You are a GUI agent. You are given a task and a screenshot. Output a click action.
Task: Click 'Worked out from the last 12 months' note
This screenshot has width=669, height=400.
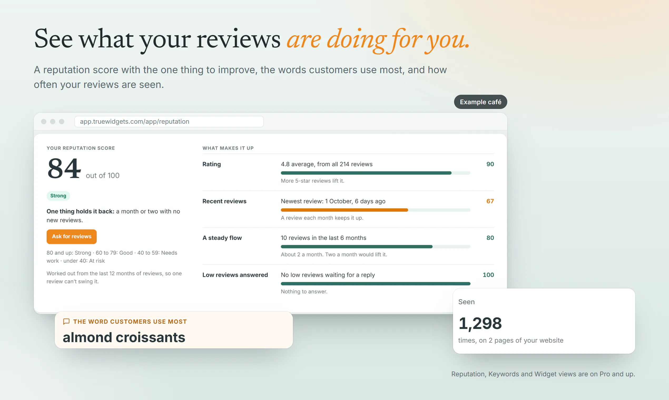[114, 277]
